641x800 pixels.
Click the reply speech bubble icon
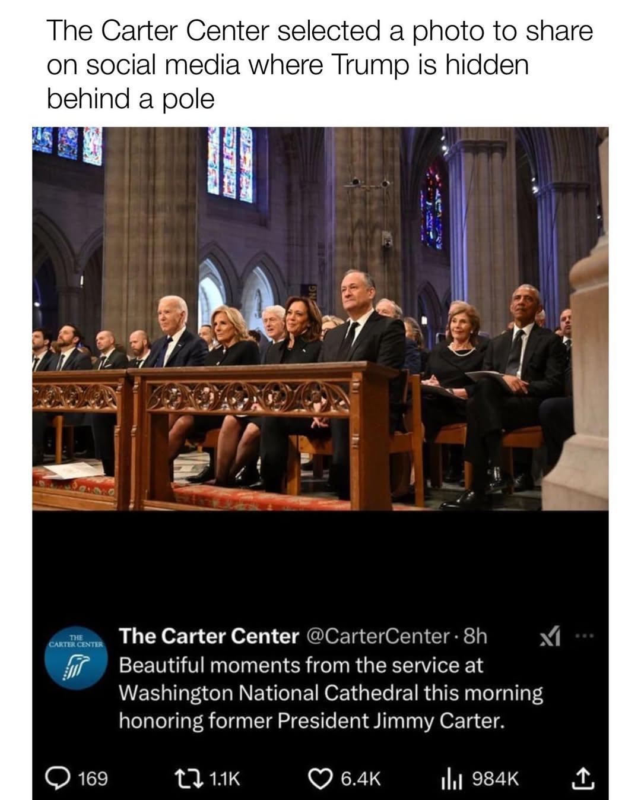[59, 778]
